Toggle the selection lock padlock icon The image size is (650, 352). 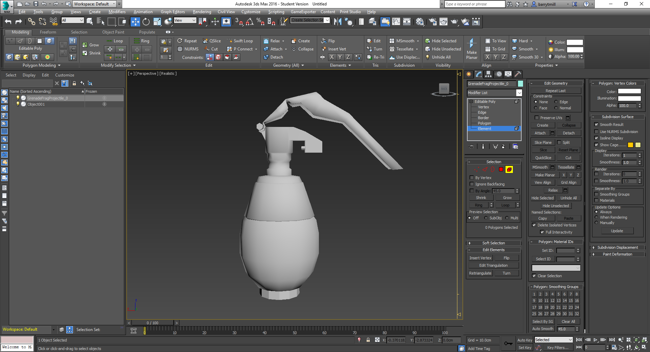point(368,340)
